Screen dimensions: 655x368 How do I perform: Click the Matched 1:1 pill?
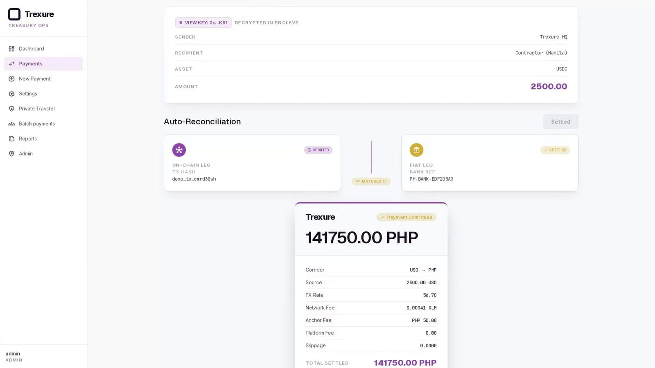371,182
